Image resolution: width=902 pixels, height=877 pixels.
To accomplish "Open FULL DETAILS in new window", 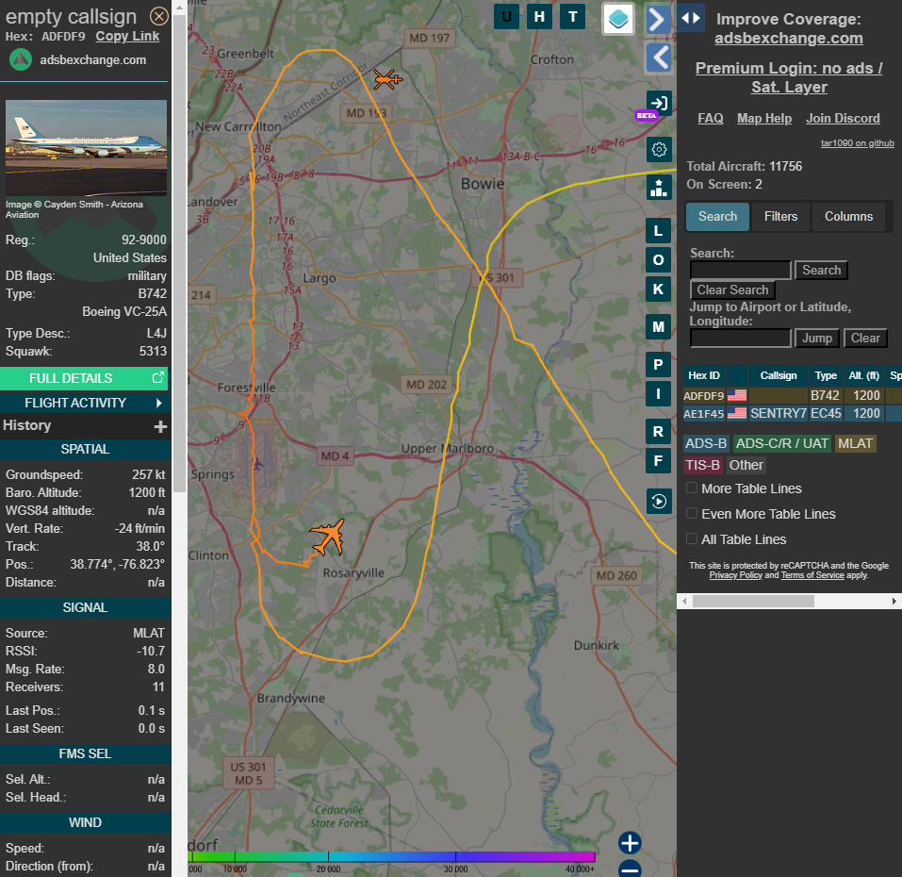I will click(84, 378).
